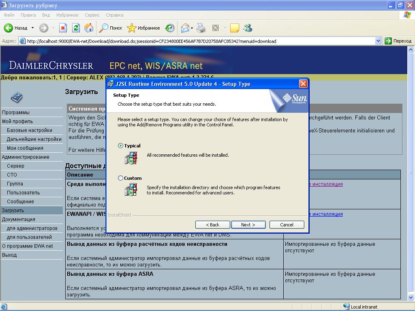415x311 pixels.
Task: Open Базовые настройки sidebar item
Action: coord(29,130)
